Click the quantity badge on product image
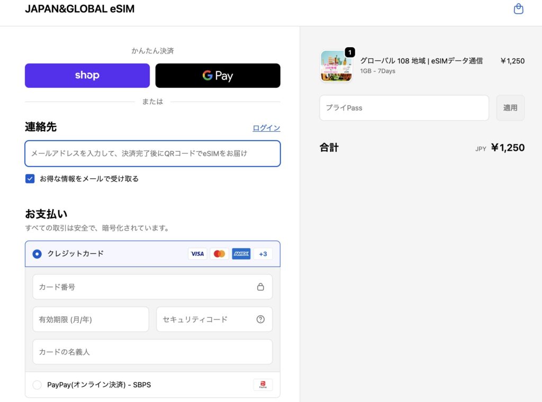The height and width of the screenshot is (402, 542). [x=350, y=52]
